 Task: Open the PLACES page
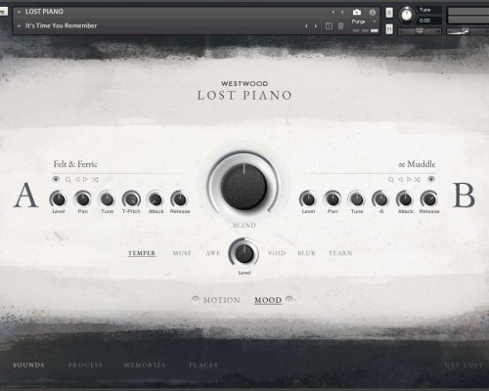pos(203,365)
